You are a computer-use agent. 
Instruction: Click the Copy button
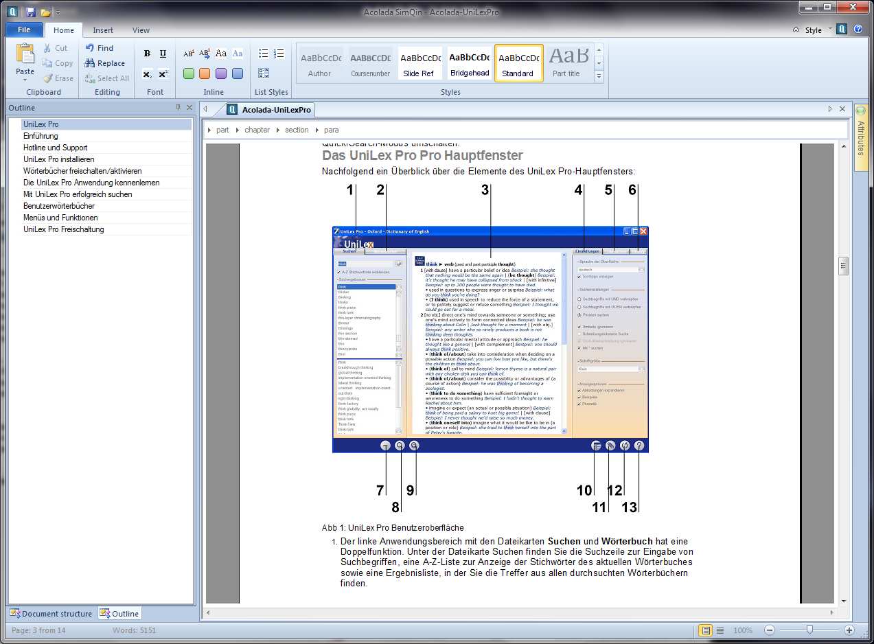click(x=57, y=63)
